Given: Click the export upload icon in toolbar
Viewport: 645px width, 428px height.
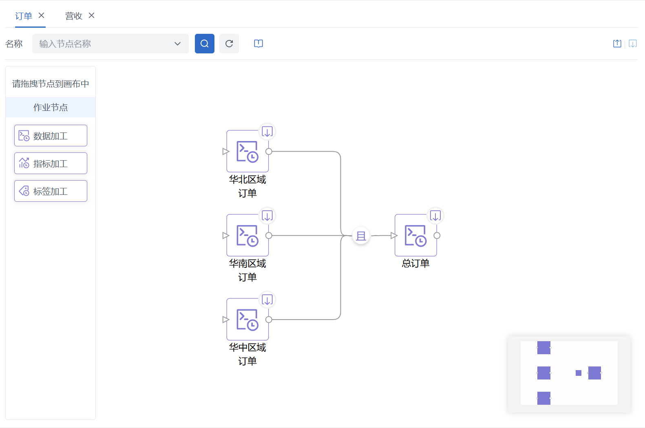Looking at the screenshot, I should 617,44.
